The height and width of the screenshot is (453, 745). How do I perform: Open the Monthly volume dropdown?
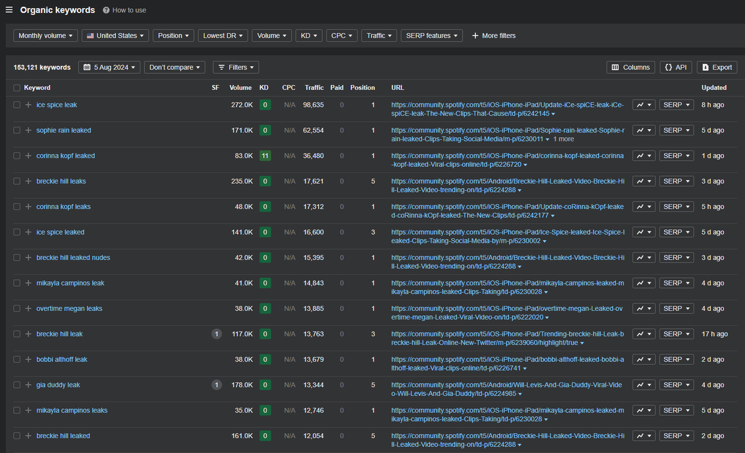point(46,35)
